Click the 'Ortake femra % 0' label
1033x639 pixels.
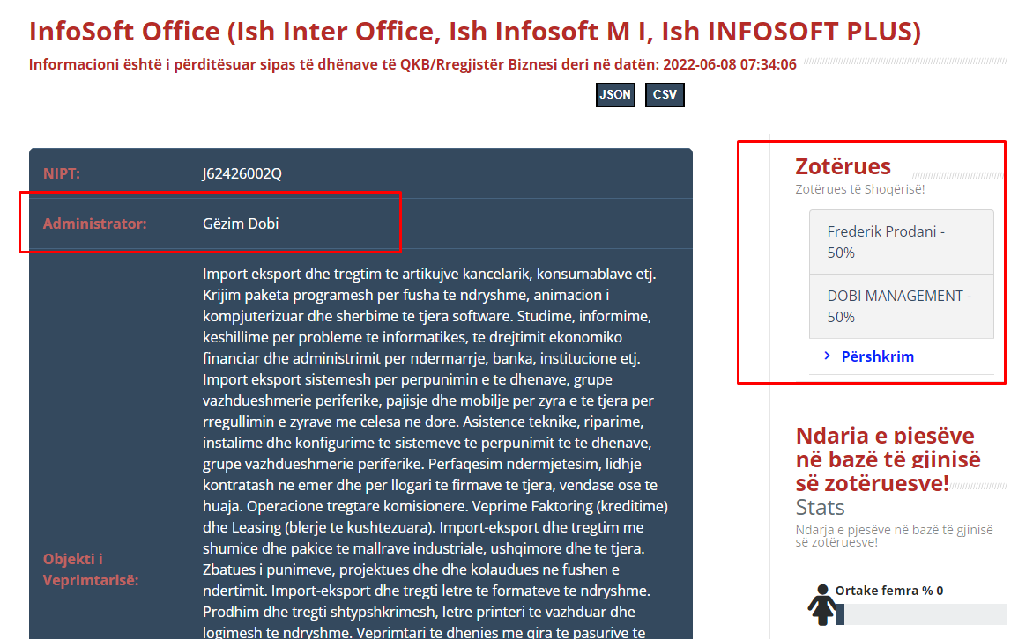pos(888,591)
